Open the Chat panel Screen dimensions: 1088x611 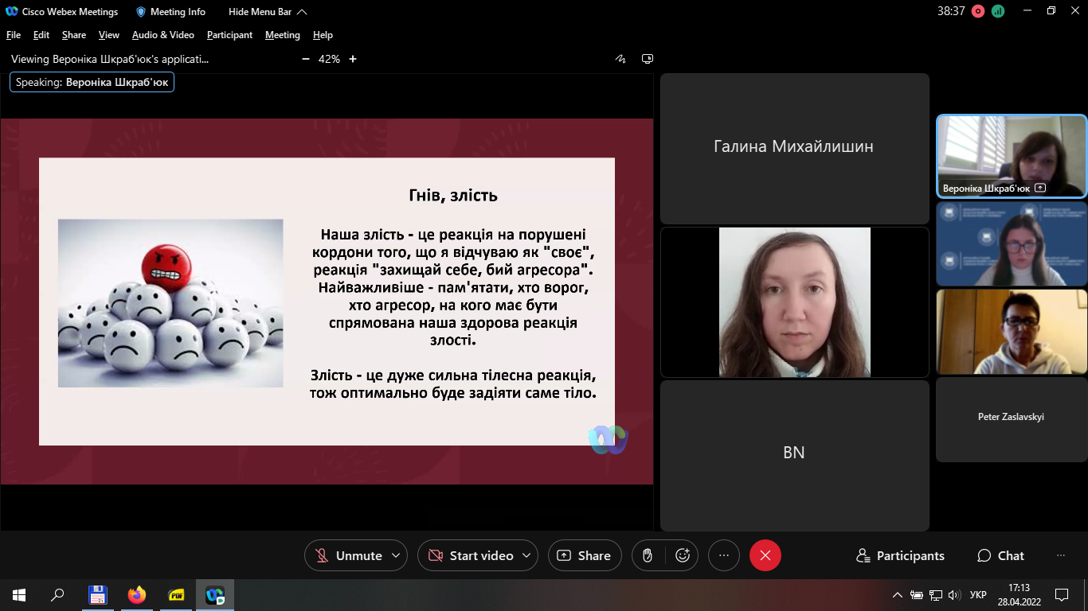coord(1000,555)
